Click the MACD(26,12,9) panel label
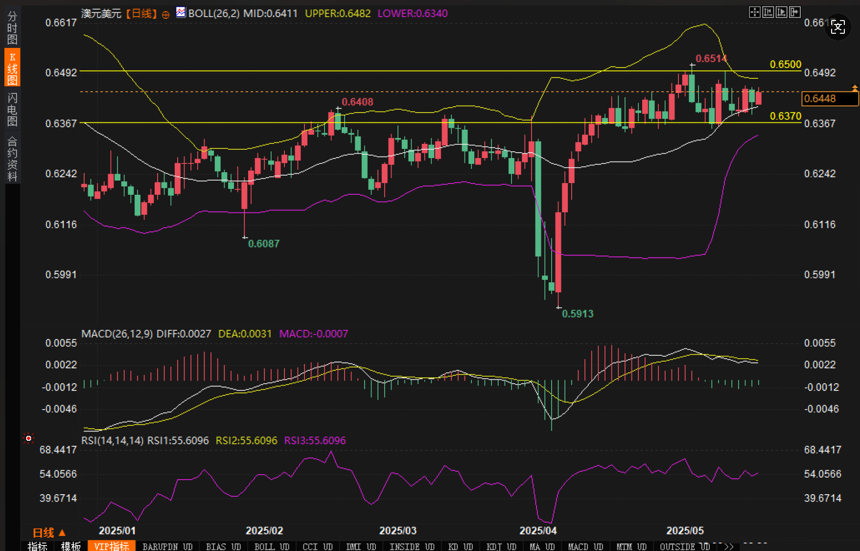Screen dimensions: 860x551 [x=117, y=334]
